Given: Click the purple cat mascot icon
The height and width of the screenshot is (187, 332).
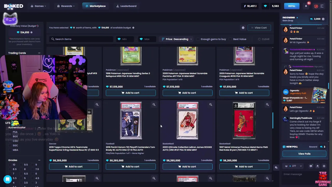Looking at the screenshot, I should pos(10,19).
